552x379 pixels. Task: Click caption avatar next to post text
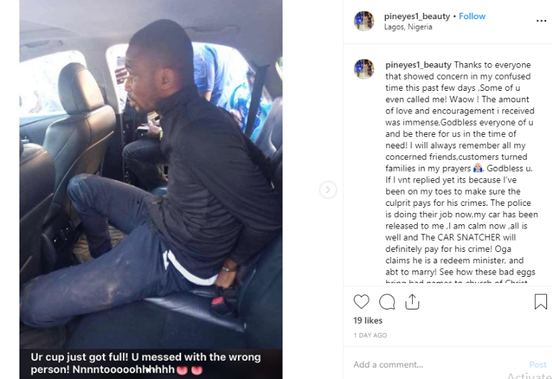coord(364,69)
